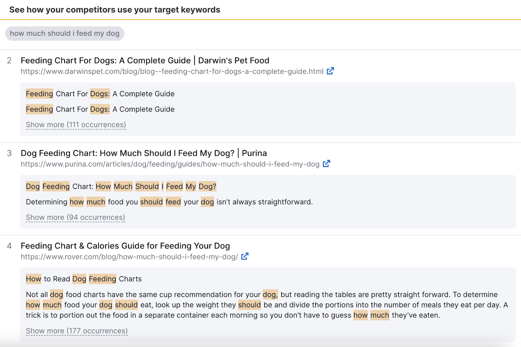Expand Show more 111 occurrences for Darwin's result

pos(75,125)
